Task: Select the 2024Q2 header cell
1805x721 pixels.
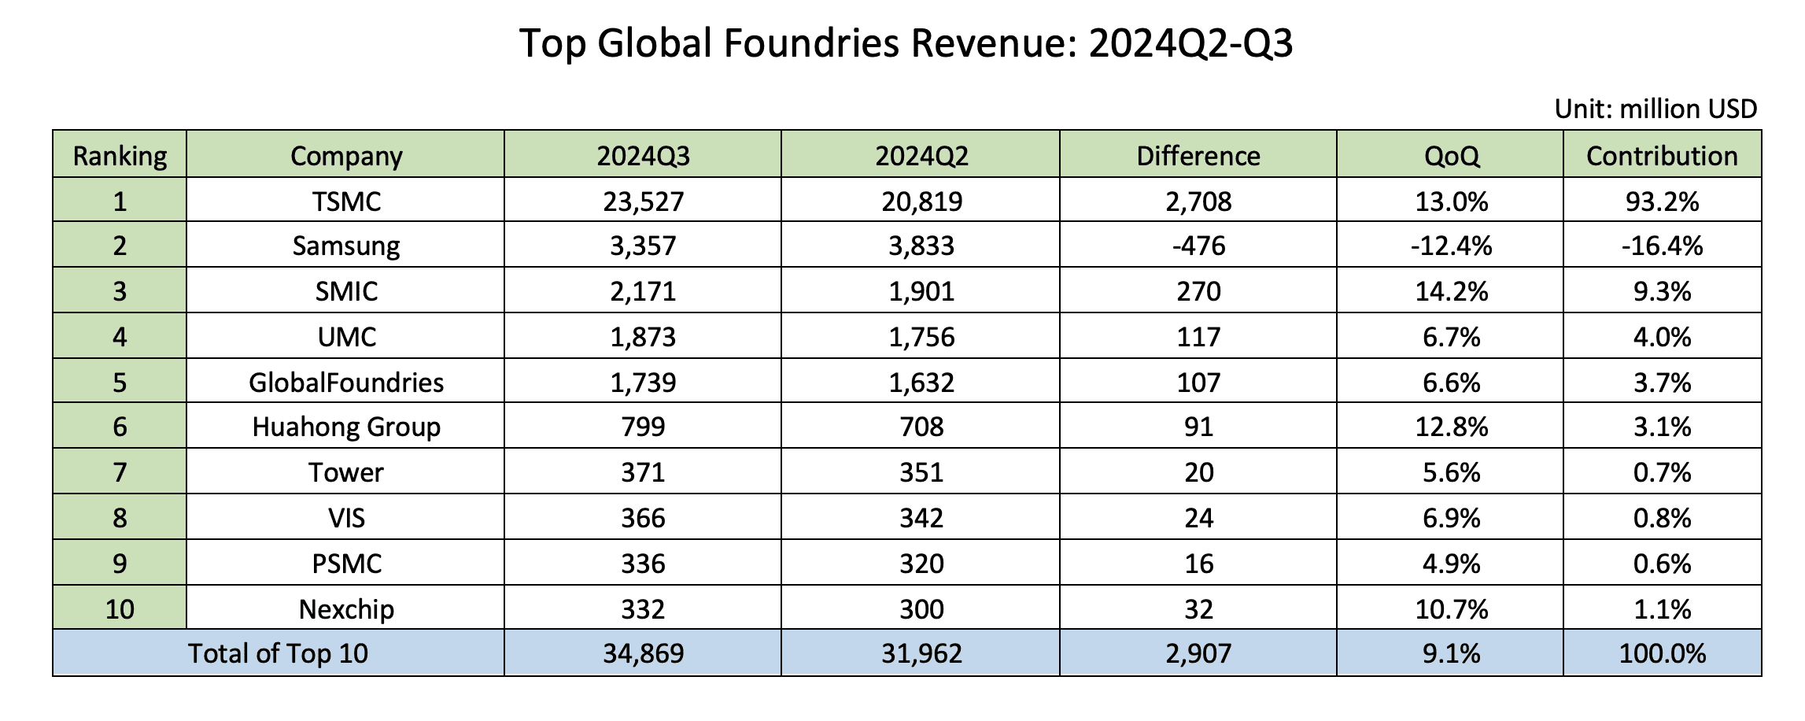Action: click(921, 155)
